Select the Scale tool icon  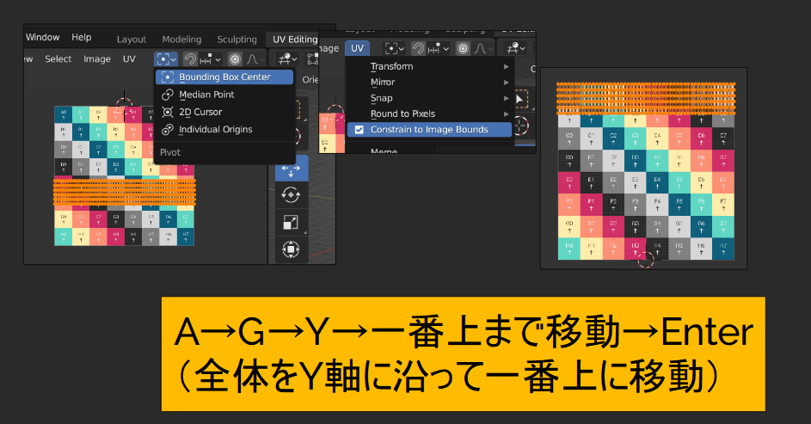[292, 223]
